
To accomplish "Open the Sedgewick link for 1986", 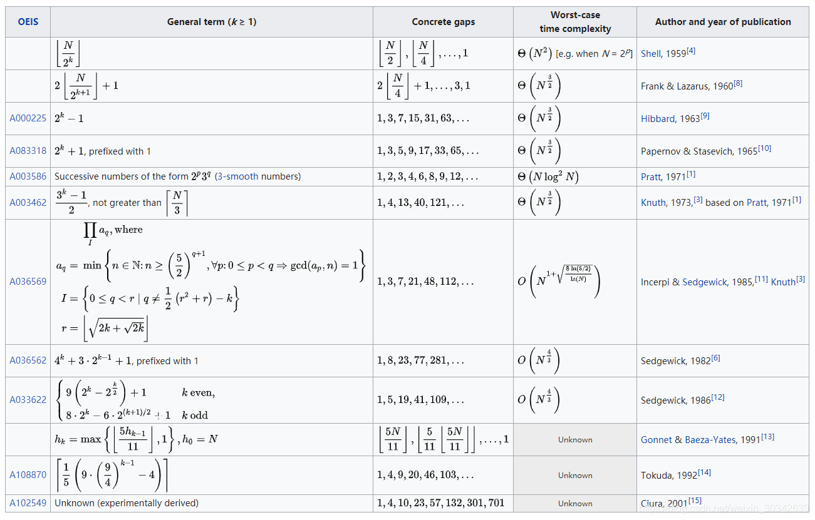I will click(x=663, y=400).
